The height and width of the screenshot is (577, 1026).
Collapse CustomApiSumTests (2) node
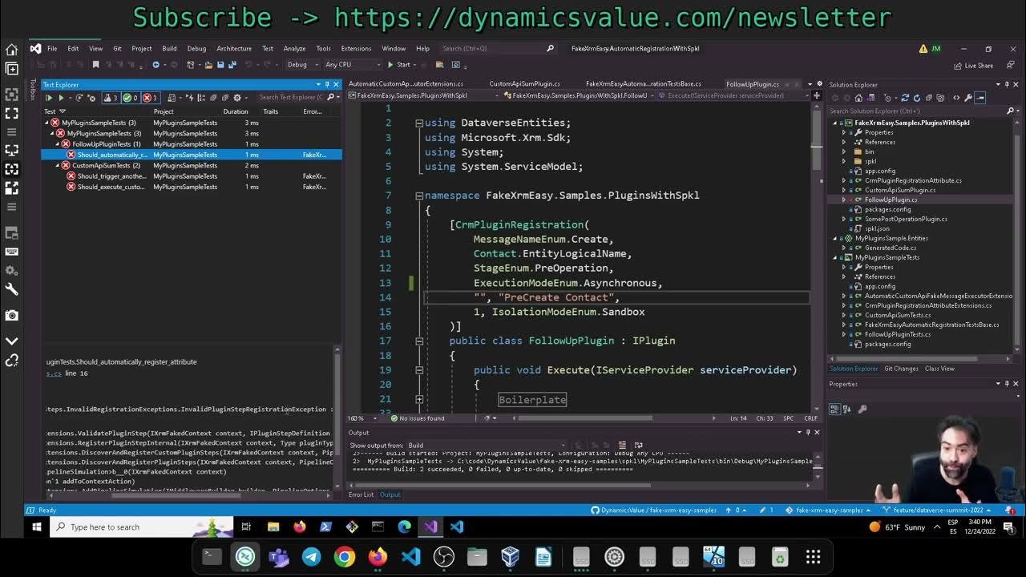(x=58, y=165)
